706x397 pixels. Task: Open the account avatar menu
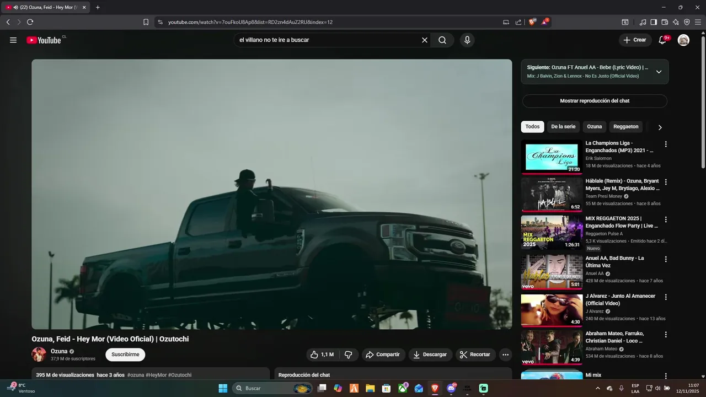click(683, 40)
